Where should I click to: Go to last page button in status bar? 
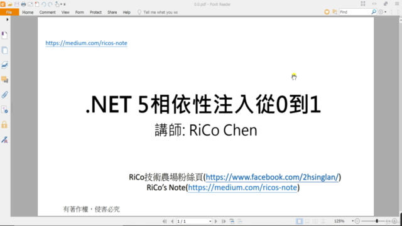coord(224,221)
